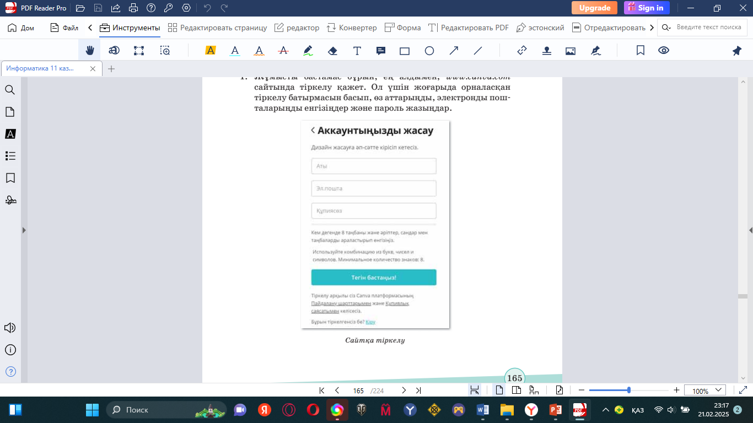This screenshot has width=753, height=423.
Task: Expand the left side panel
Action: [24, 230]
